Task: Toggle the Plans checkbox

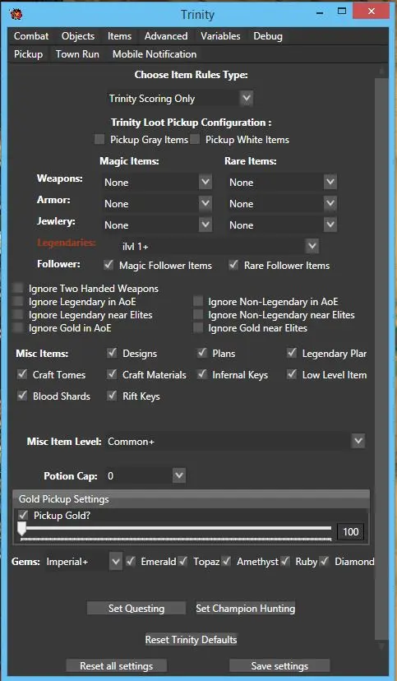Action: point(202,353)
